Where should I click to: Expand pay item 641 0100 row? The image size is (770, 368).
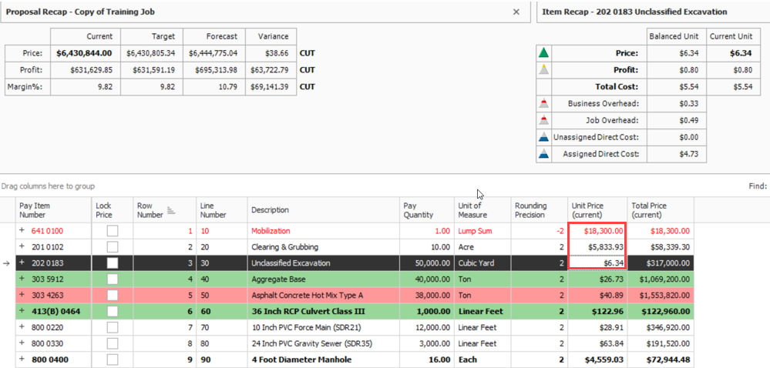click(x=22, y=230)
